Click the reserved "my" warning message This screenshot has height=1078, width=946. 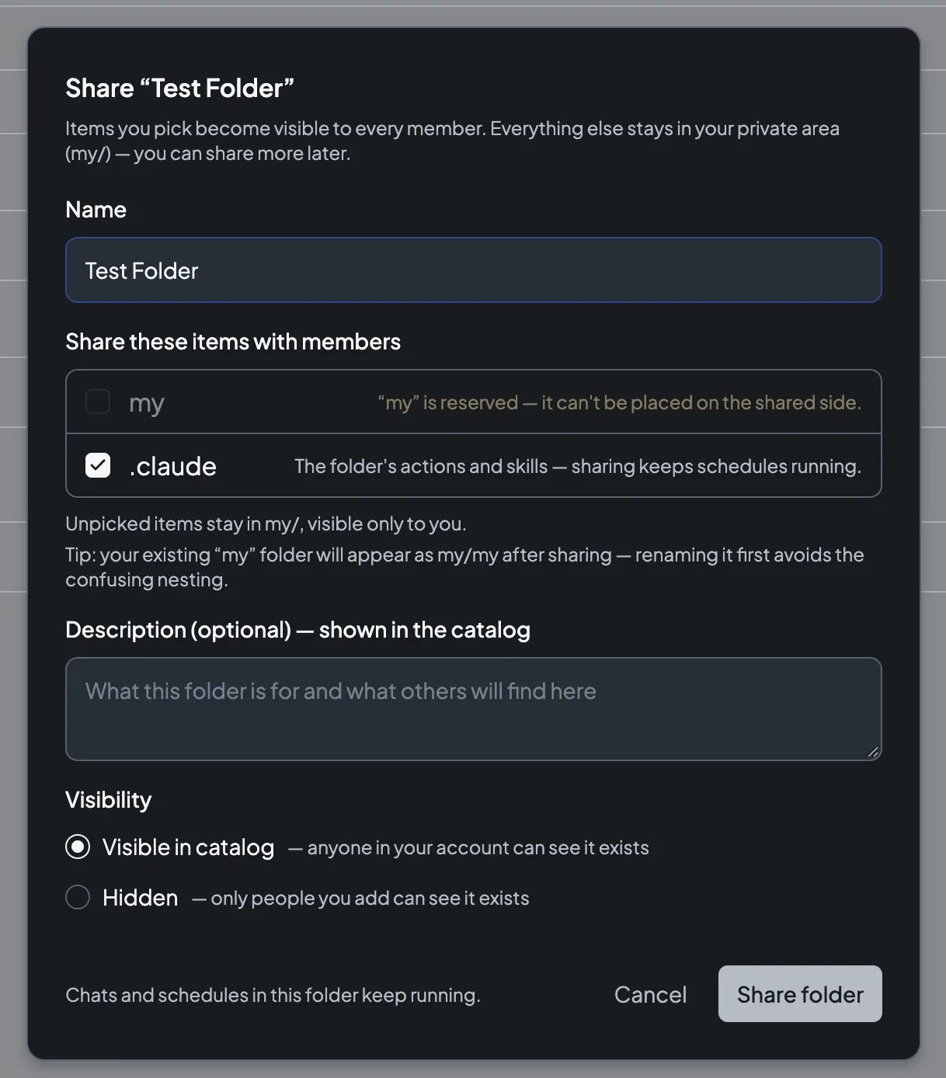click(x=620, y=402)
